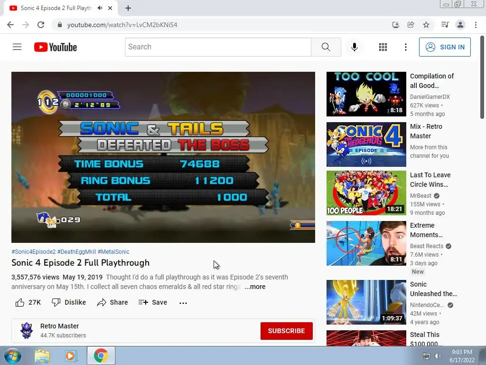Click the search magnifier button
The height and width of the screenshot is (365, 486).
coord(326,47)
